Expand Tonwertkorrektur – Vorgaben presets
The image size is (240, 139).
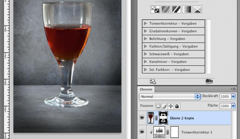pos(146,23)
